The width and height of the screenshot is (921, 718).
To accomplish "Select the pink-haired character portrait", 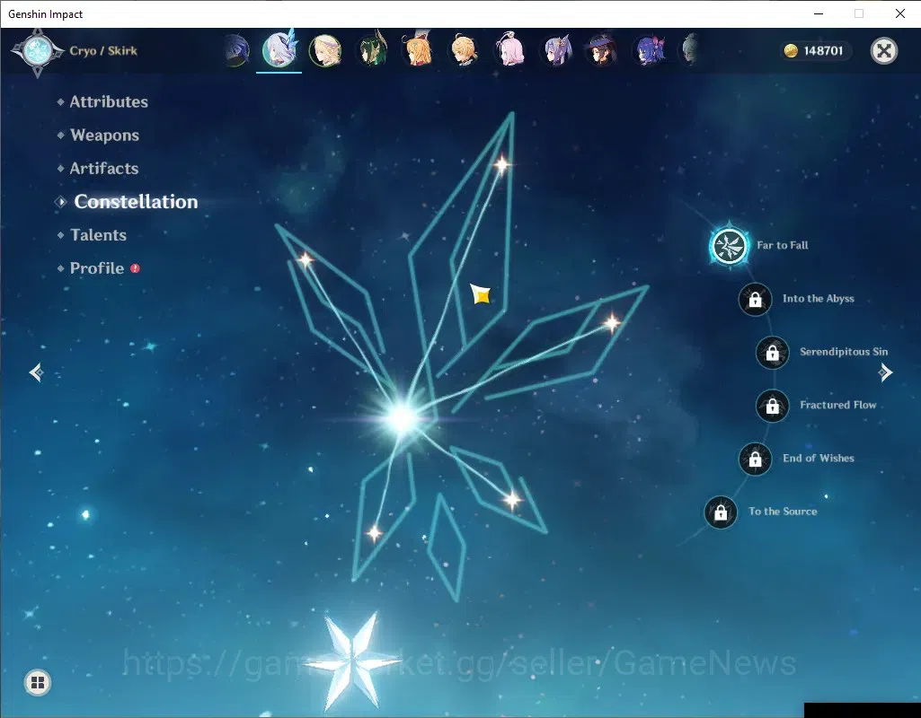I will 509,50.
